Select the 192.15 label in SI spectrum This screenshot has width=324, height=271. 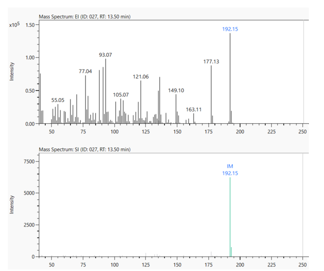point(230,173)
